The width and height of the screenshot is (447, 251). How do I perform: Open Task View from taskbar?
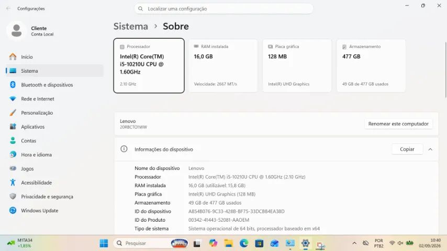click(x=197, y=243)
